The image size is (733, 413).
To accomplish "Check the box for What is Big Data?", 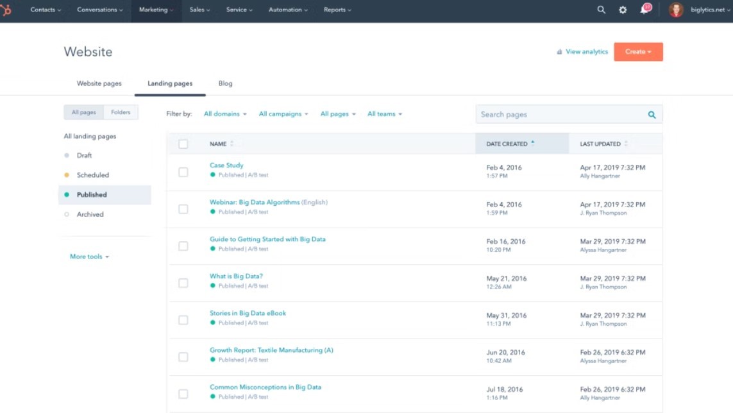I will tap(183, 283).
